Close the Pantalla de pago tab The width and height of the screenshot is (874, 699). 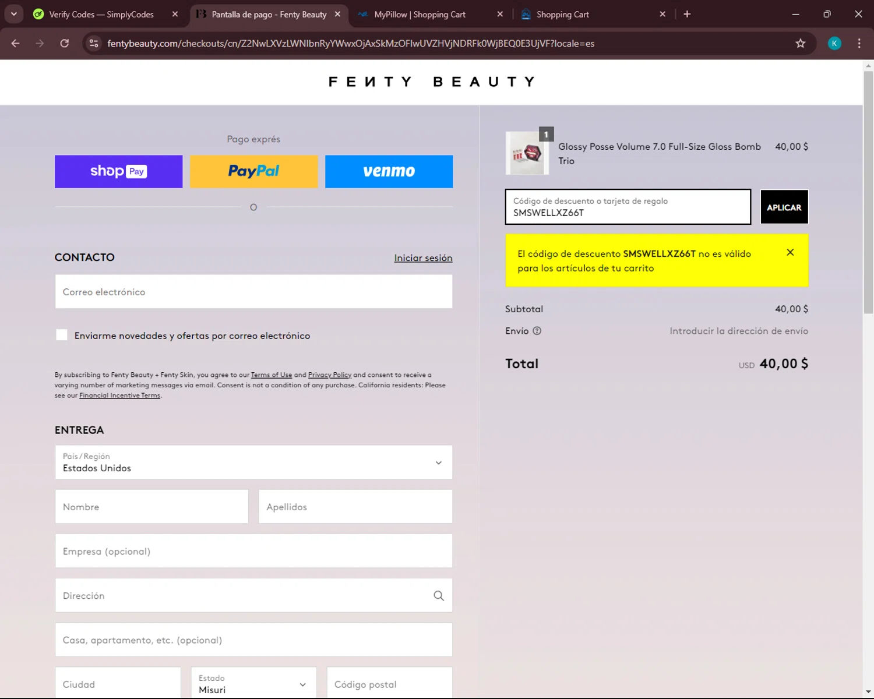tap(337, 14)
